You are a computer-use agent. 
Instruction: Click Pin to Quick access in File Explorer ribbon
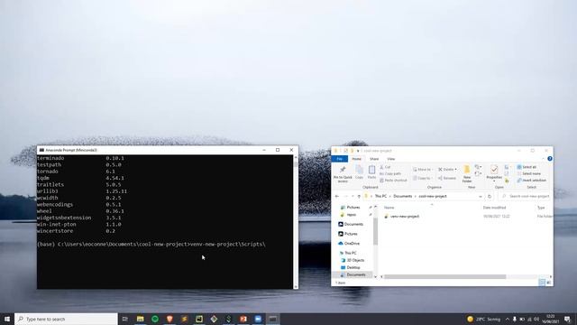(x=343, y=174)
